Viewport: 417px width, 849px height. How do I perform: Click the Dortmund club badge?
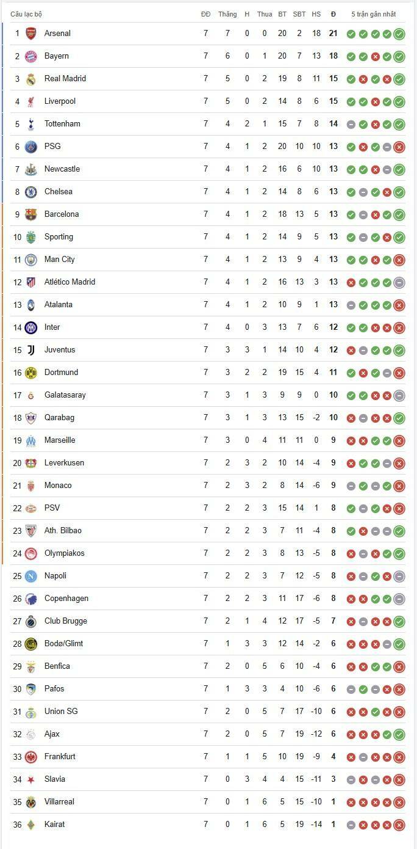coord(30,373)
